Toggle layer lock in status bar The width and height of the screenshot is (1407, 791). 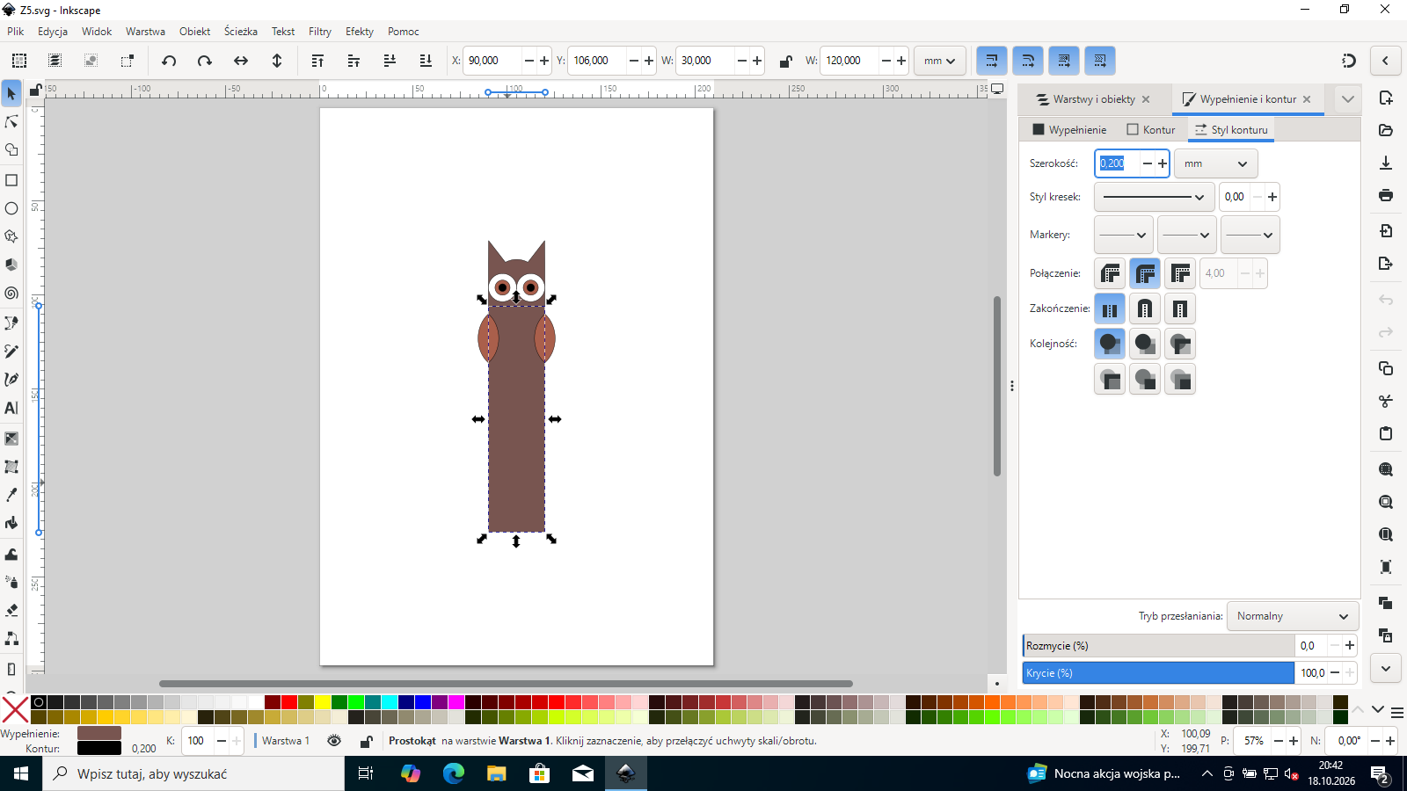click(x=366, y=741)
